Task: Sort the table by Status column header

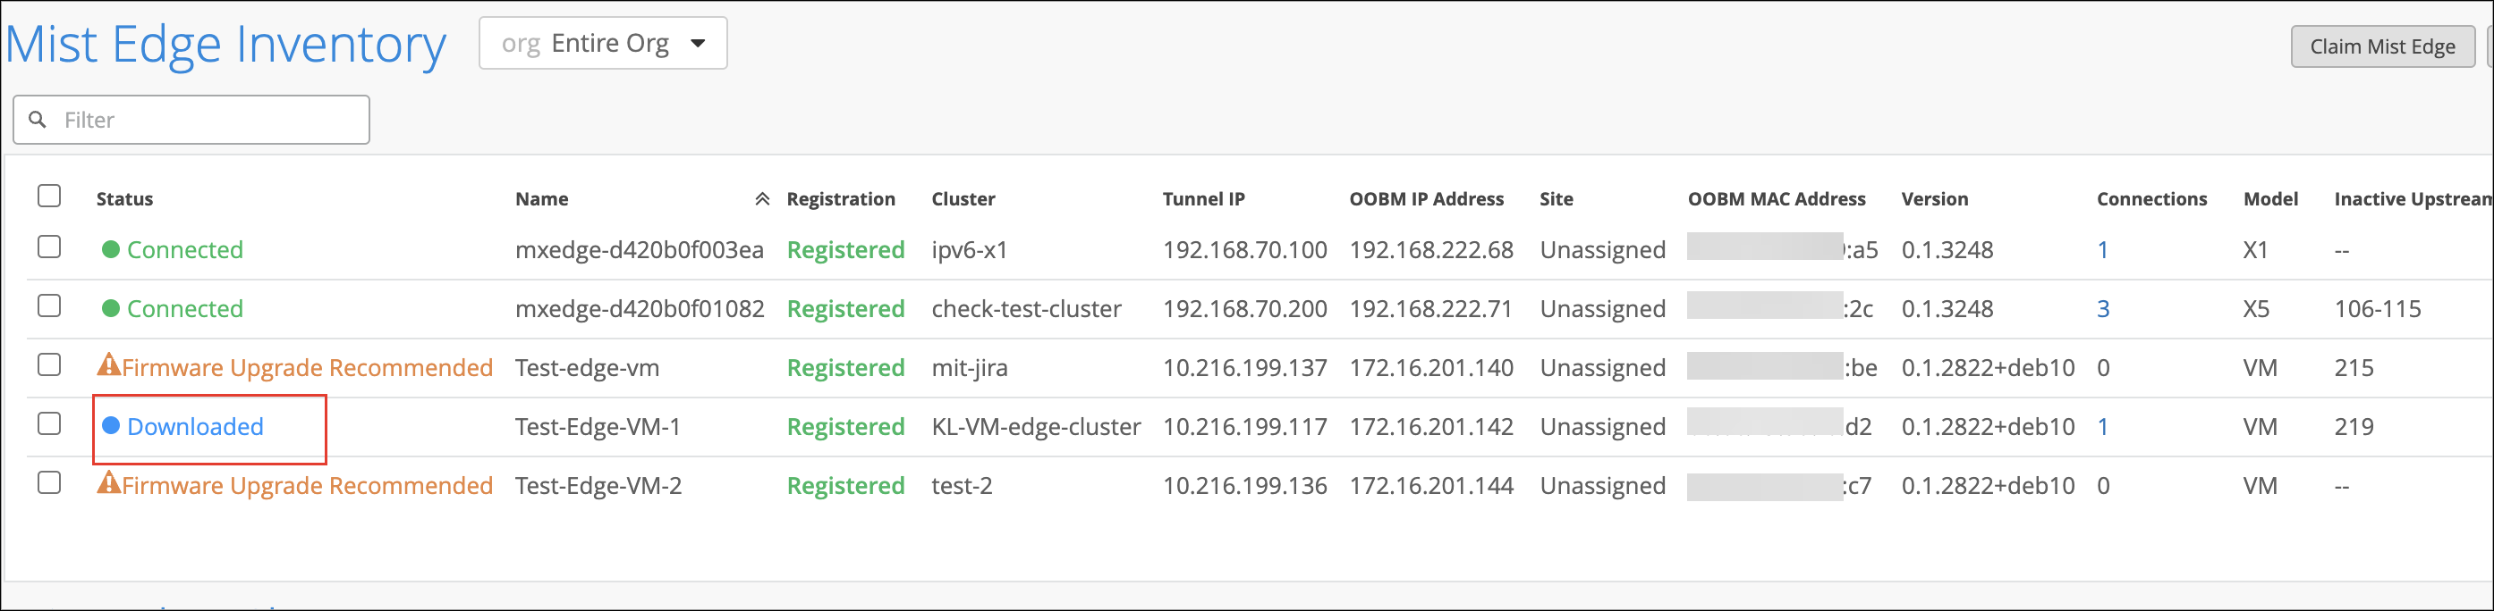Action: [125, 199]
